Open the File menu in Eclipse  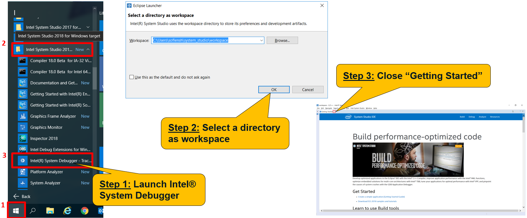[318, 108]
